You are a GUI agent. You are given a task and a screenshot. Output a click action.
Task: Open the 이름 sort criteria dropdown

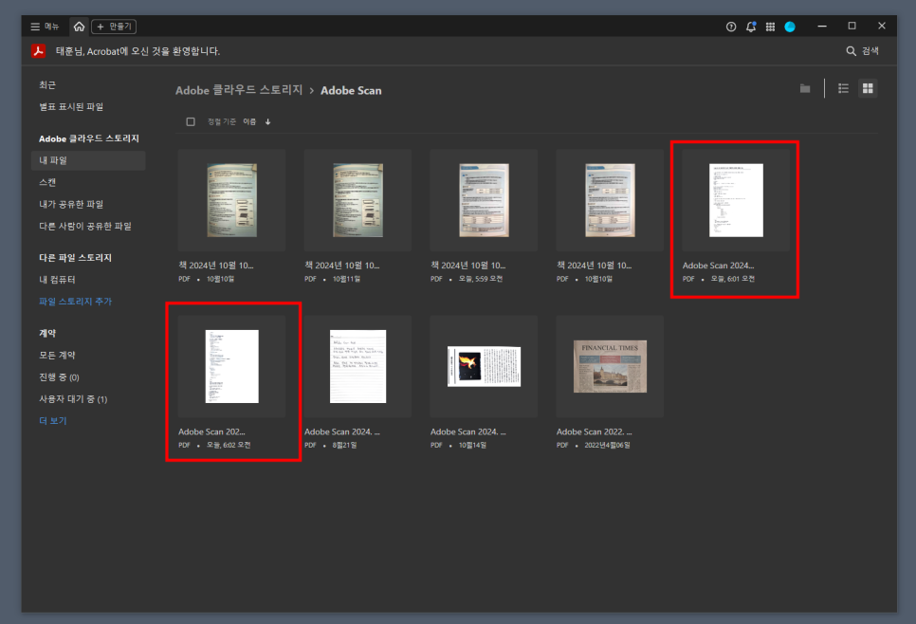coord(249,121)
